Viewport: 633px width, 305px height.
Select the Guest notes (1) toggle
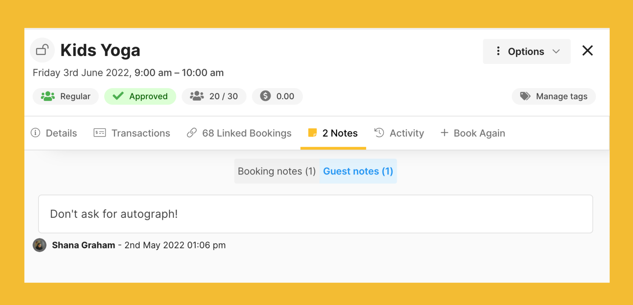point(358,171)
